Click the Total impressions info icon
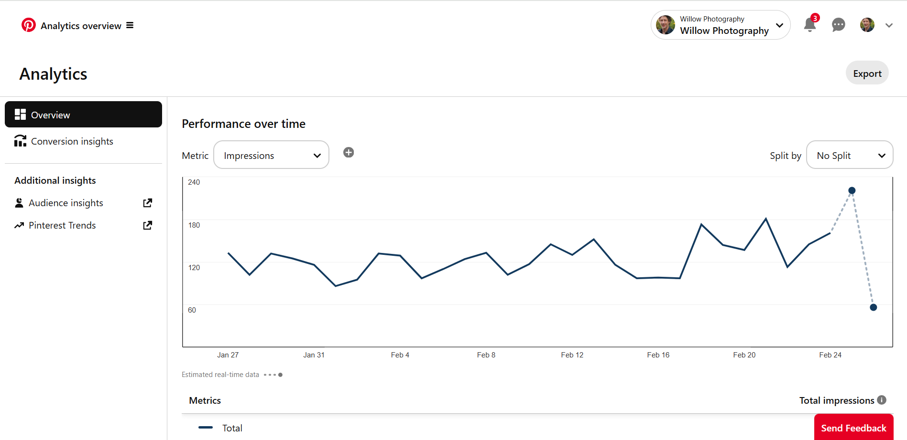 882,400
